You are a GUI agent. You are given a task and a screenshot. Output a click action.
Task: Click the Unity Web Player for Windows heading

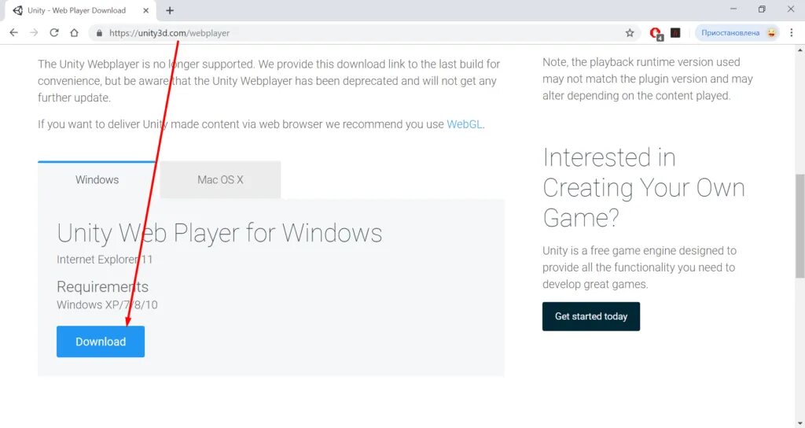pyautogui.click(x=219, y=233)
